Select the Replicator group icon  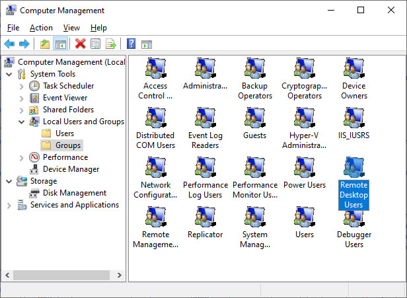pyautogui.click(x=205, y=217)
